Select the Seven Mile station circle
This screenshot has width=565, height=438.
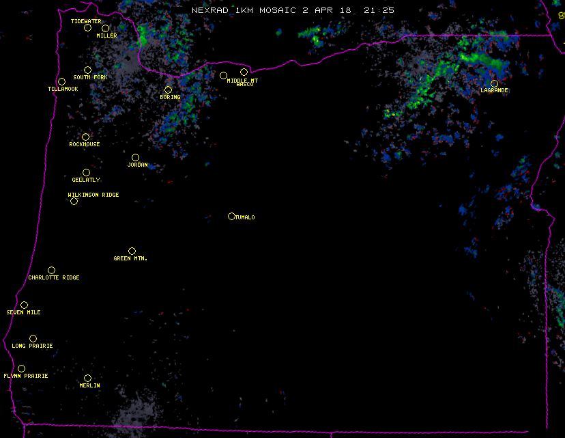(x=24, y=305)
